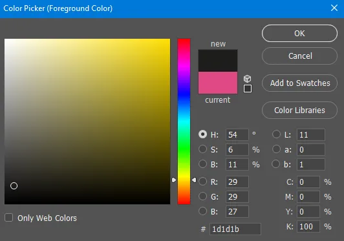Select the L lightness radio button

pos(277,134)
